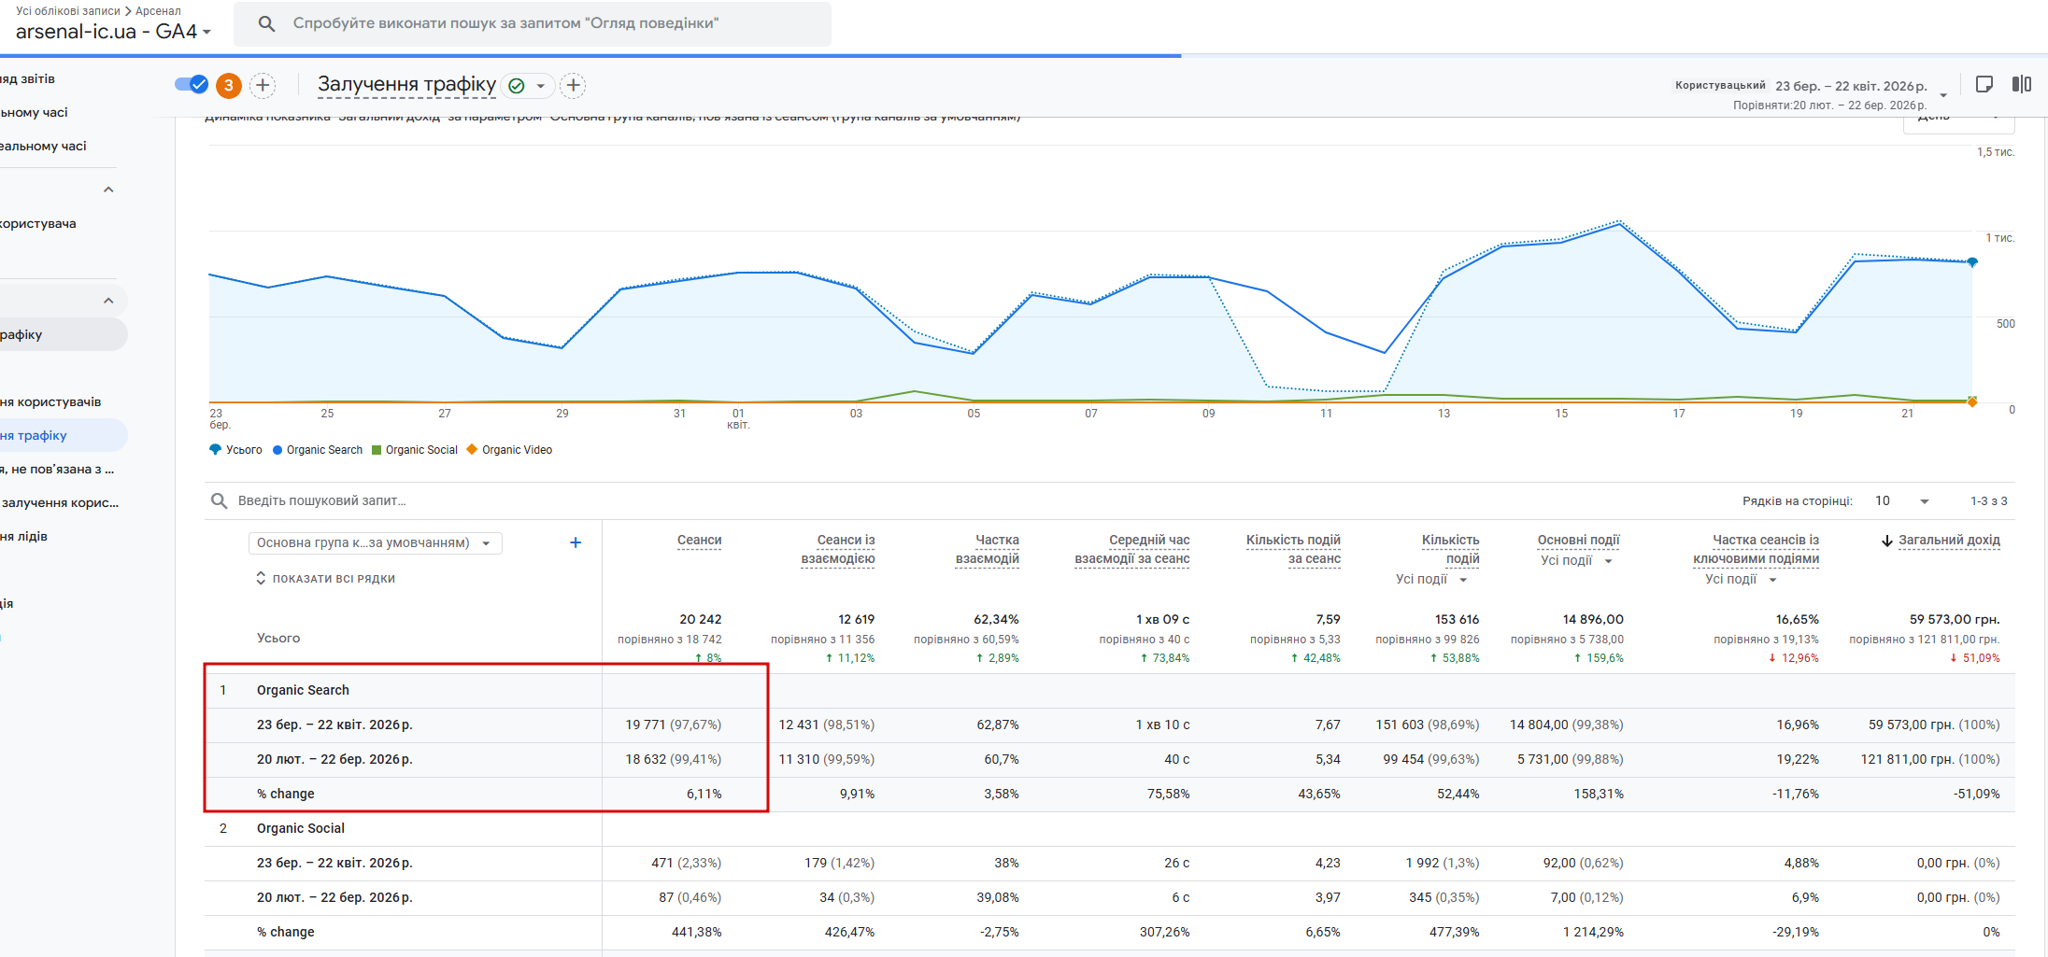Click the total sessions value 20 242

click(x=701, y=619)
